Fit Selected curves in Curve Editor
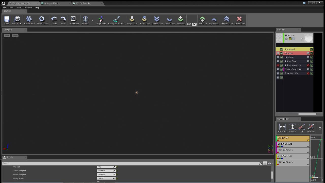The width and height of the screenshot is (325, 183). coord(311,128)
